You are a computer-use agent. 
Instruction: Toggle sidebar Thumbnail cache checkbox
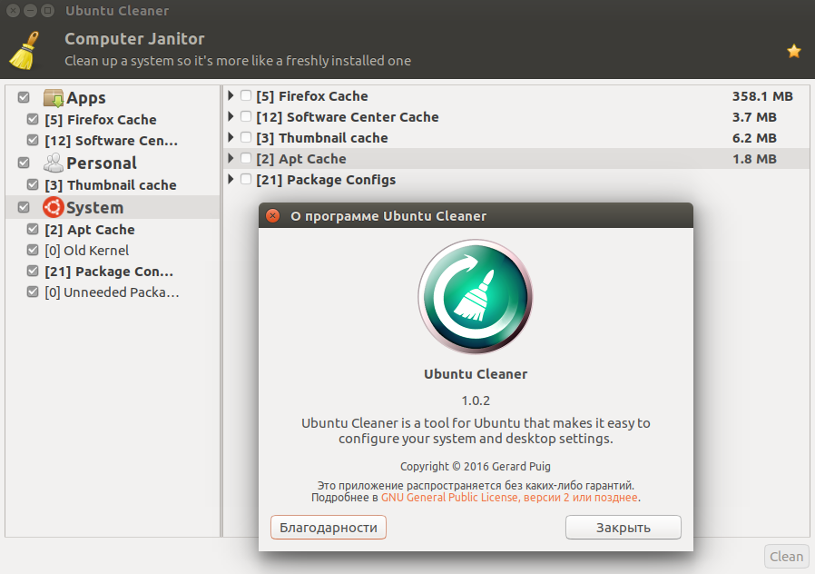pyautogui.click(x=33, y=184)
